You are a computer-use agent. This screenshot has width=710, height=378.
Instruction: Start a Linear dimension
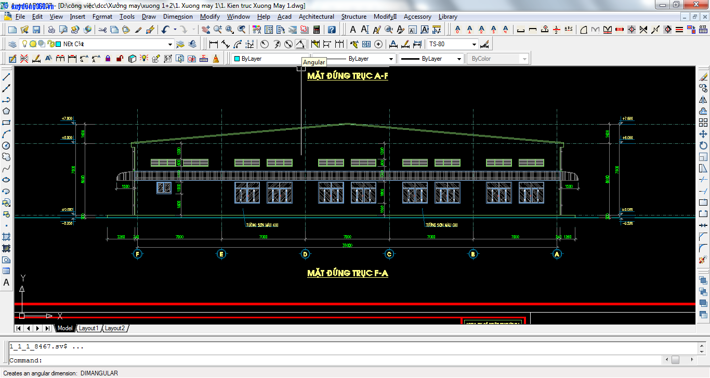214,44
